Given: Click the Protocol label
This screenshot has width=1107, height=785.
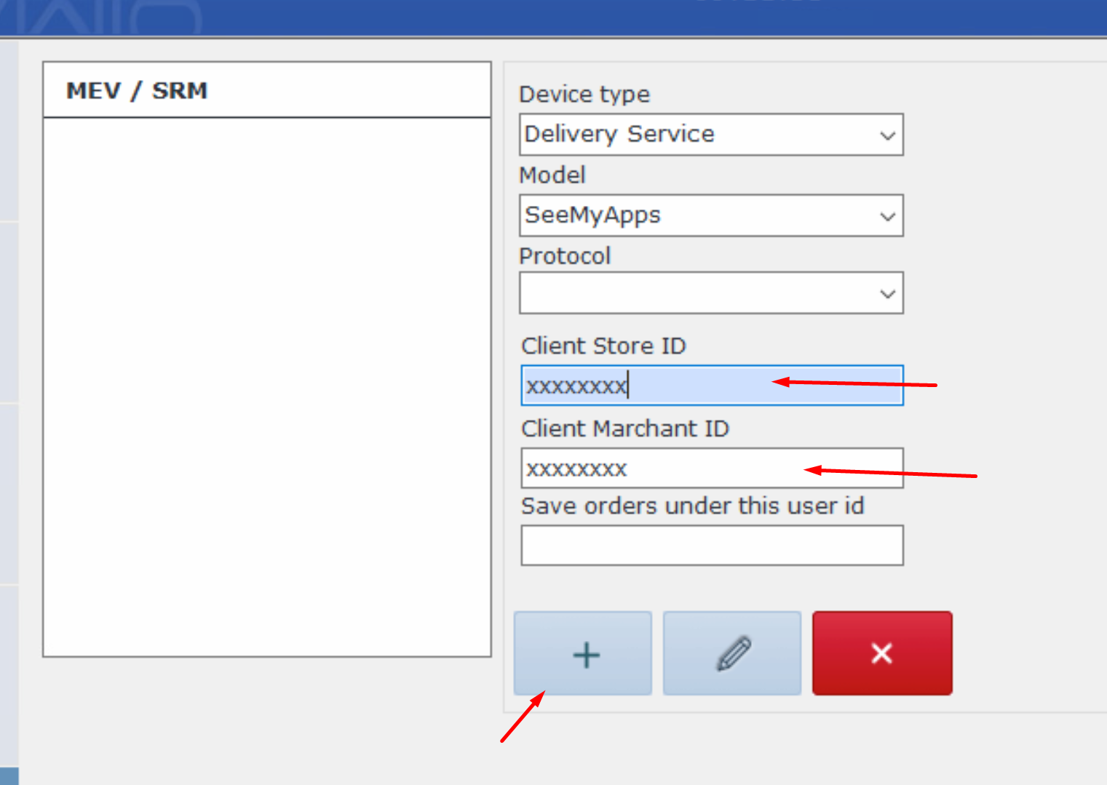Looking at the screenshot, I should 565,256.
